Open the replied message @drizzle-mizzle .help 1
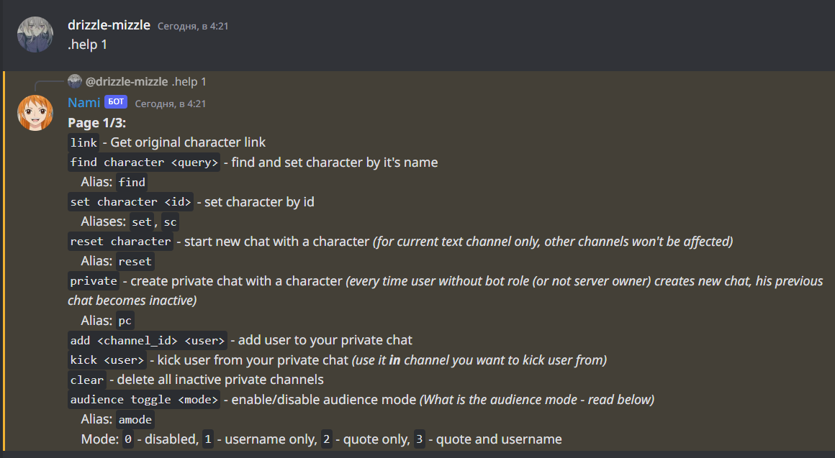The width and height of the screenshot is (835, 458). pos(144,81)
